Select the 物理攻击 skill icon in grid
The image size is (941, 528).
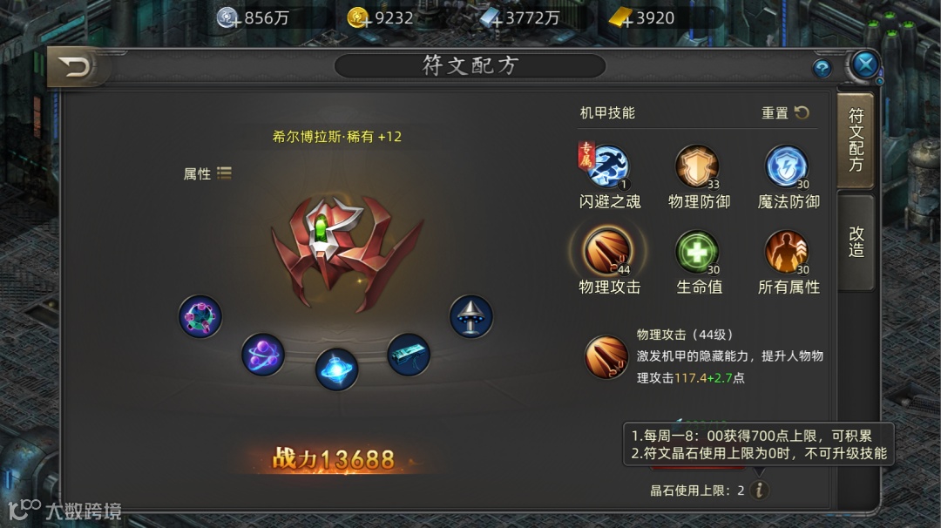tap(607, 252)
